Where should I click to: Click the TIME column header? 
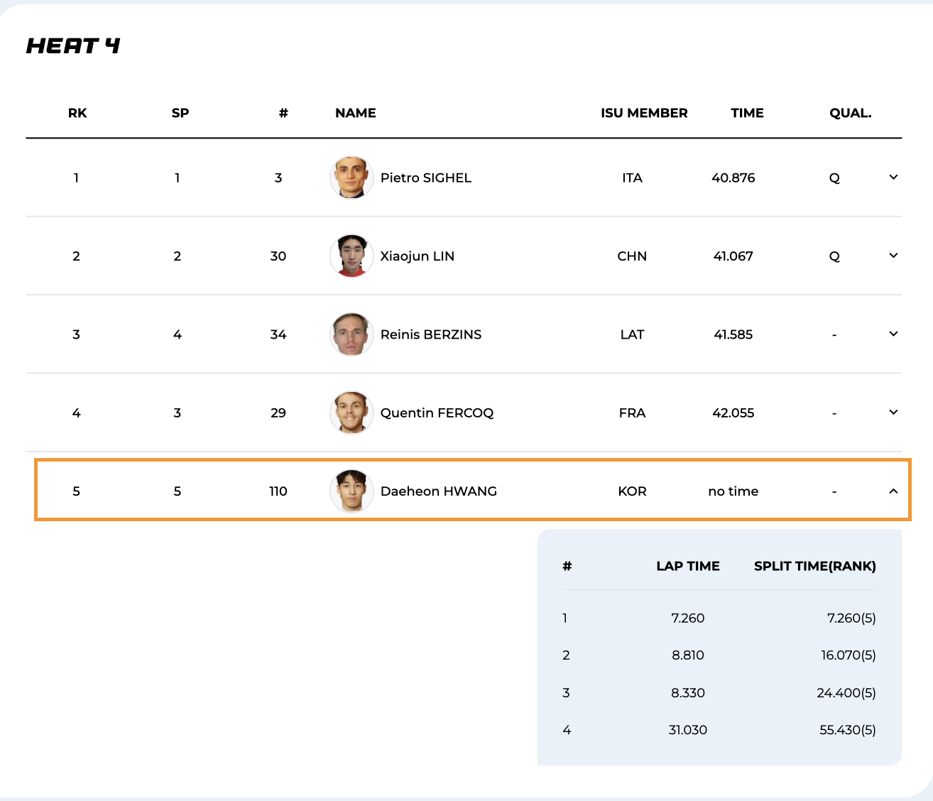click(747, 113)
